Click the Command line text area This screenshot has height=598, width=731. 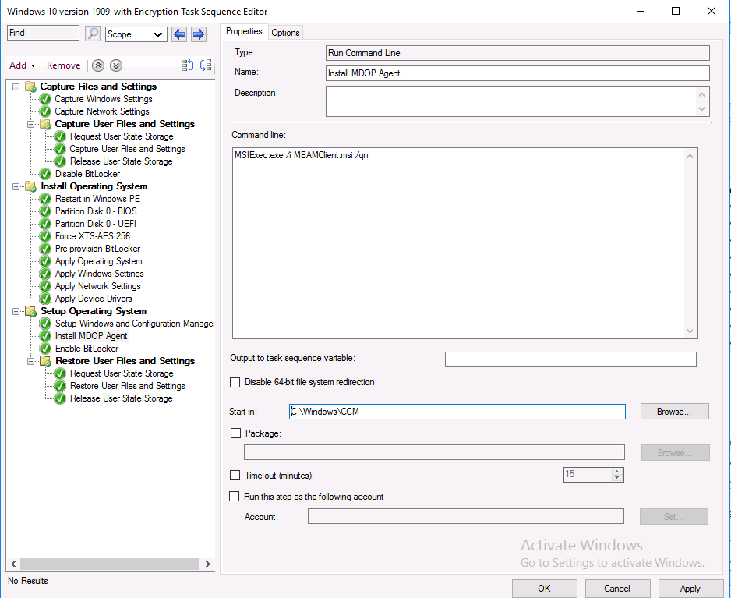tap(464, 243)
